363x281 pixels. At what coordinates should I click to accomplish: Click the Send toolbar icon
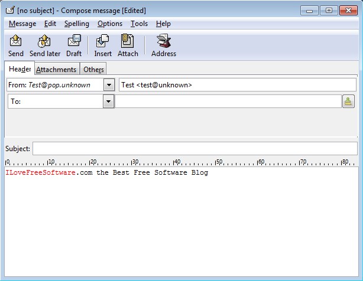16,41
